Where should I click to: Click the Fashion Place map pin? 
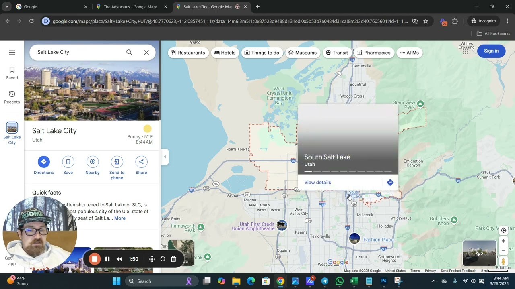click(x=354, y=238)
